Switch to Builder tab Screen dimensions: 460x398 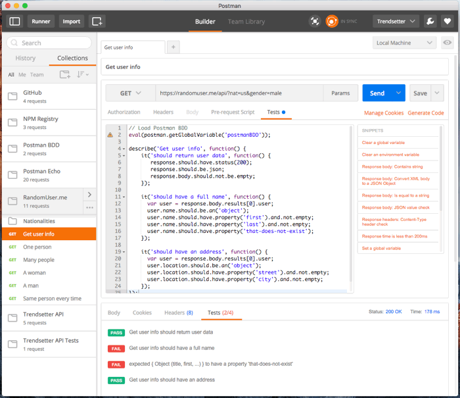pyautogui.click(x=205, y=22)
